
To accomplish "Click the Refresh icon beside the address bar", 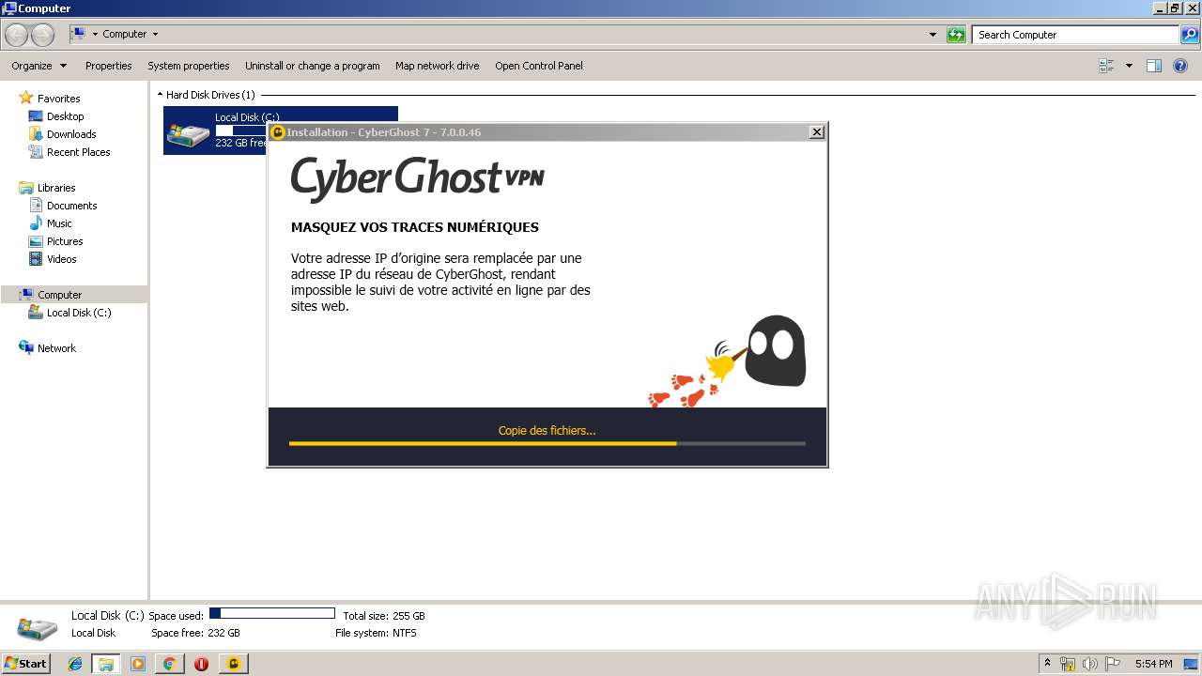I will pyautogui.click(x=956, y=35).
